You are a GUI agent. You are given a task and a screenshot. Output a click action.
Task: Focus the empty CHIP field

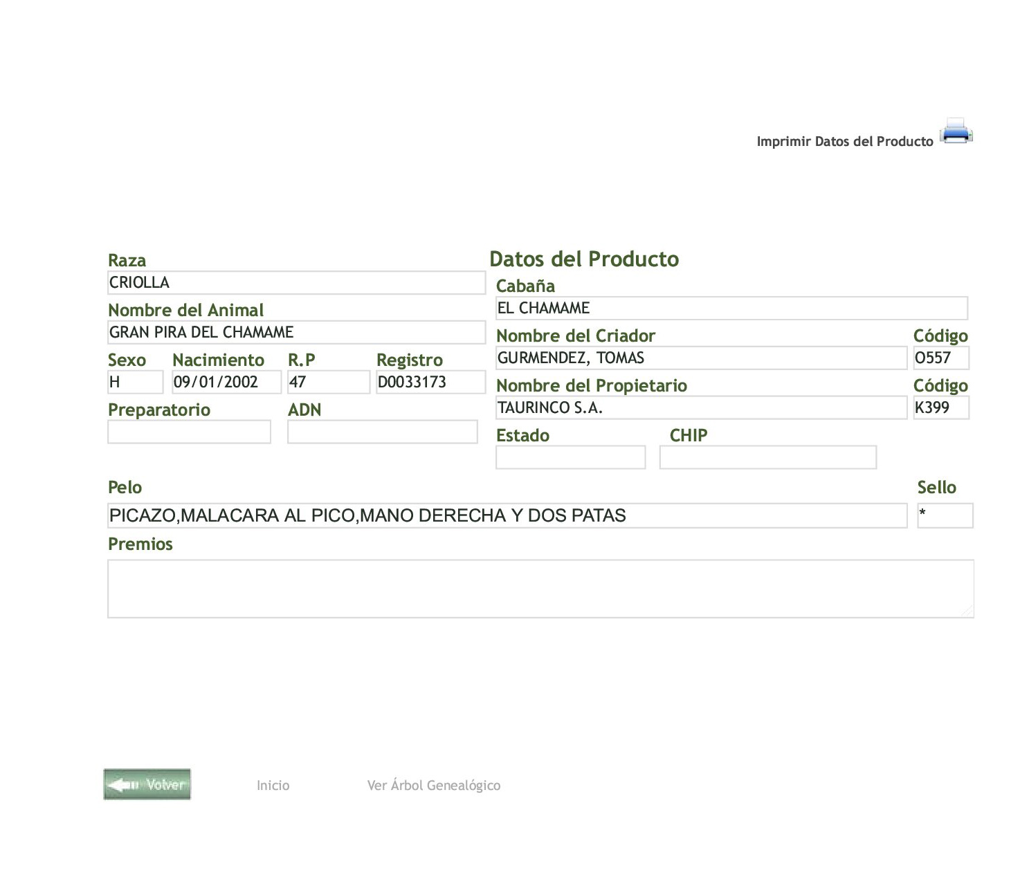coord(767,458)
